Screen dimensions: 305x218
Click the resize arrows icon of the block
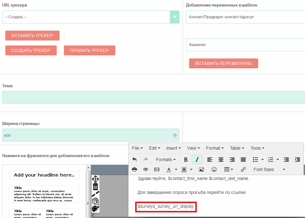(x=95, y=194)
